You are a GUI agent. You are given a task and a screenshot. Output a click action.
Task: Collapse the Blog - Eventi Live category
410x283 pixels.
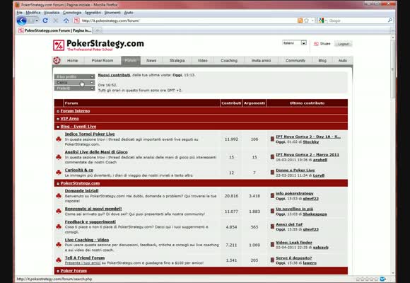58,127
